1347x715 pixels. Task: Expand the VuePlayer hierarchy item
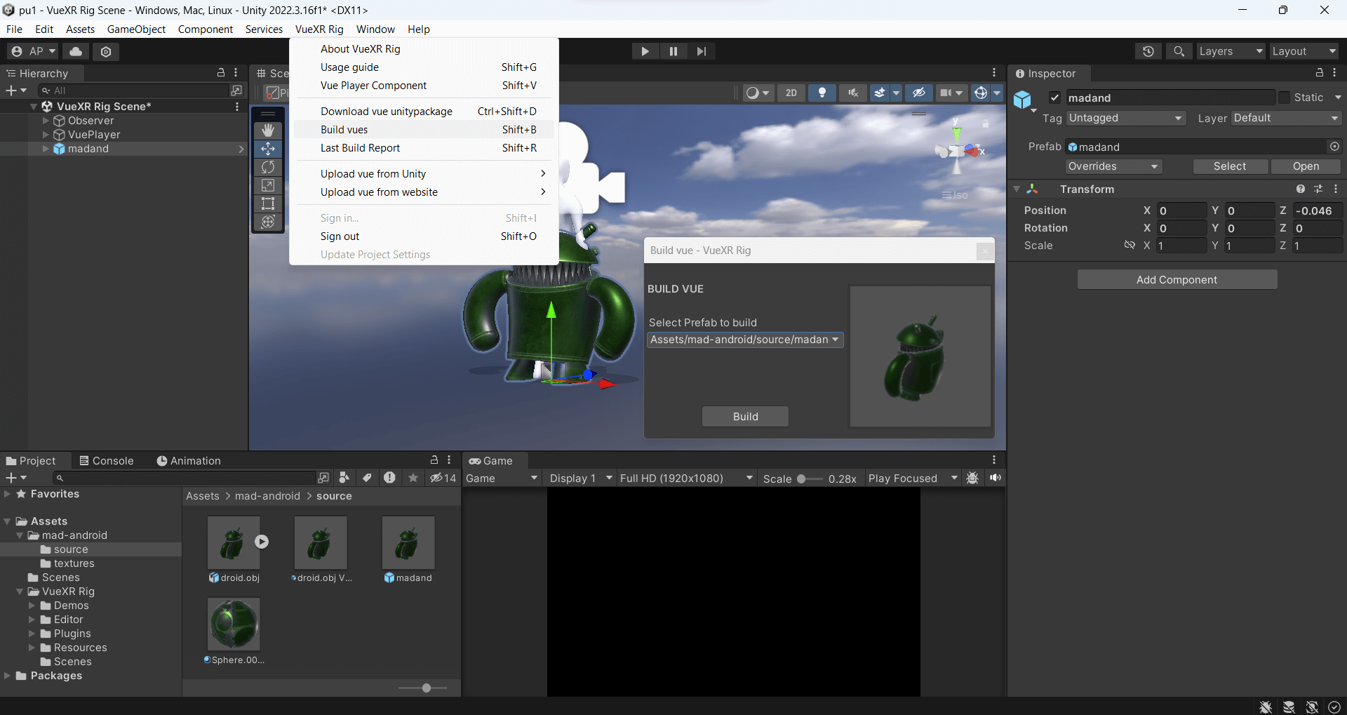click(46, 135)
